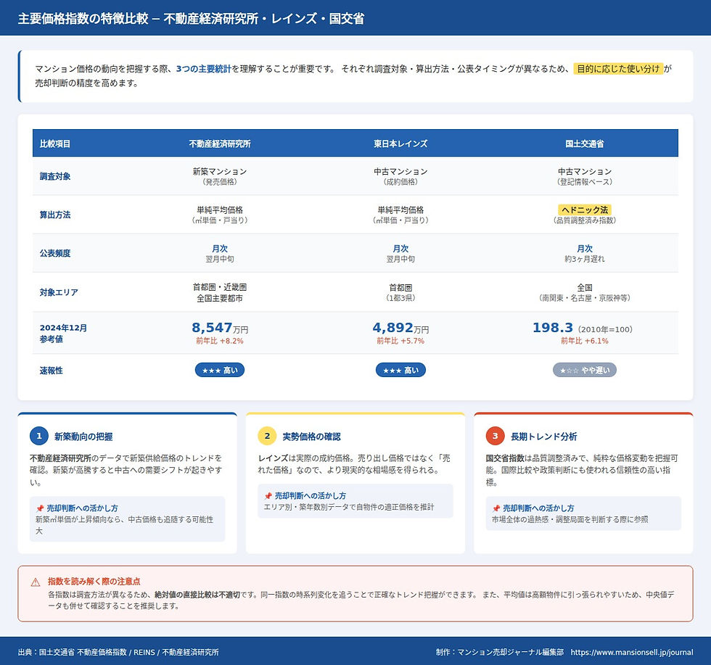This screenshot has height=665, width=711.
Task: Click the 長期トレンド分析 card heading
Action: 543,437
